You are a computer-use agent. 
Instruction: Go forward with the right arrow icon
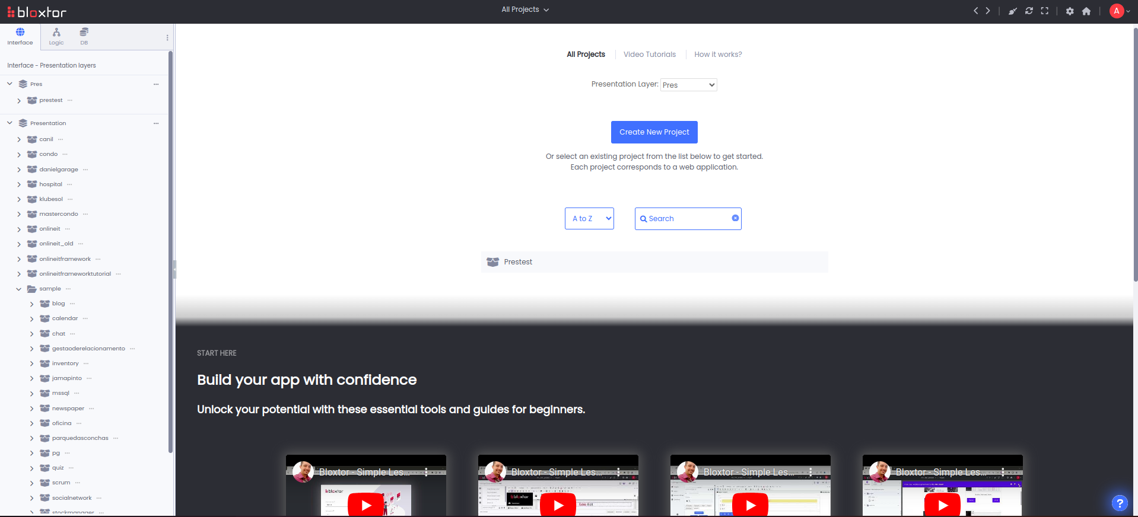click(x=988, y=11)
